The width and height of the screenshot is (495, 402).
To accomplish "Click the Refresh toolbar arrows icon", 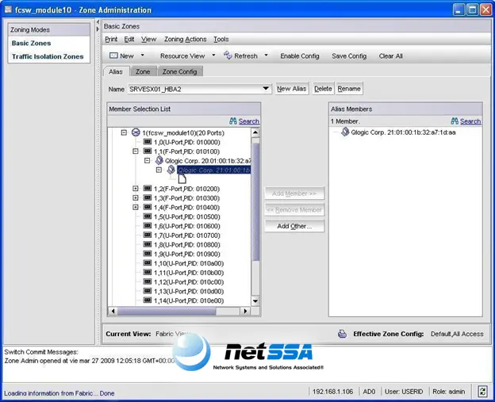I will click(x=228, y=56).
